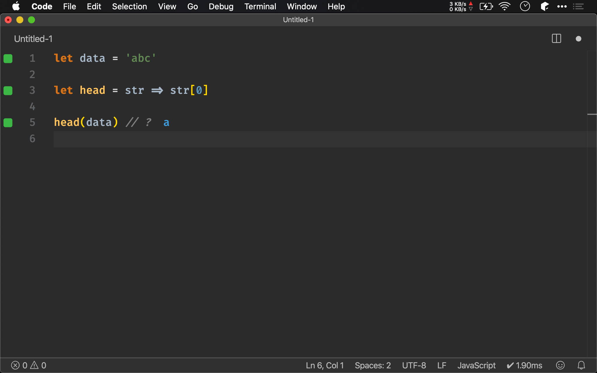Click the minimap scrollbar on the right

pos(592,204)
